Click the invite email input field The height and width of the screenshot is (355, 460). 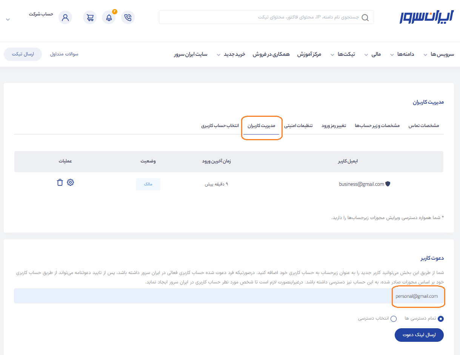(x=226, y=296)
